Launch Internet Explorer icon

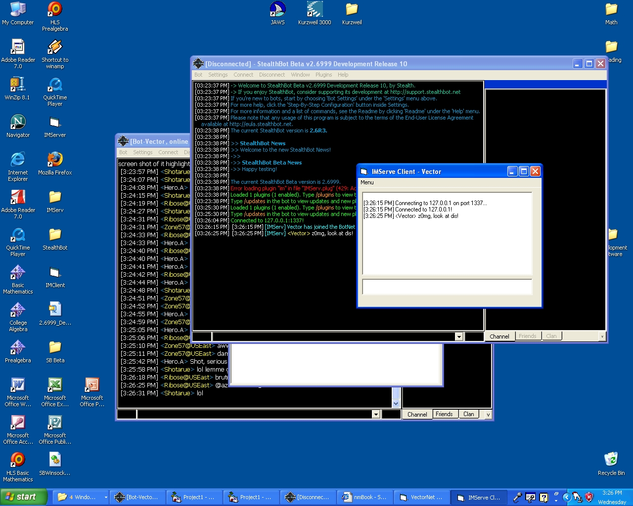[x=18, y=167]
